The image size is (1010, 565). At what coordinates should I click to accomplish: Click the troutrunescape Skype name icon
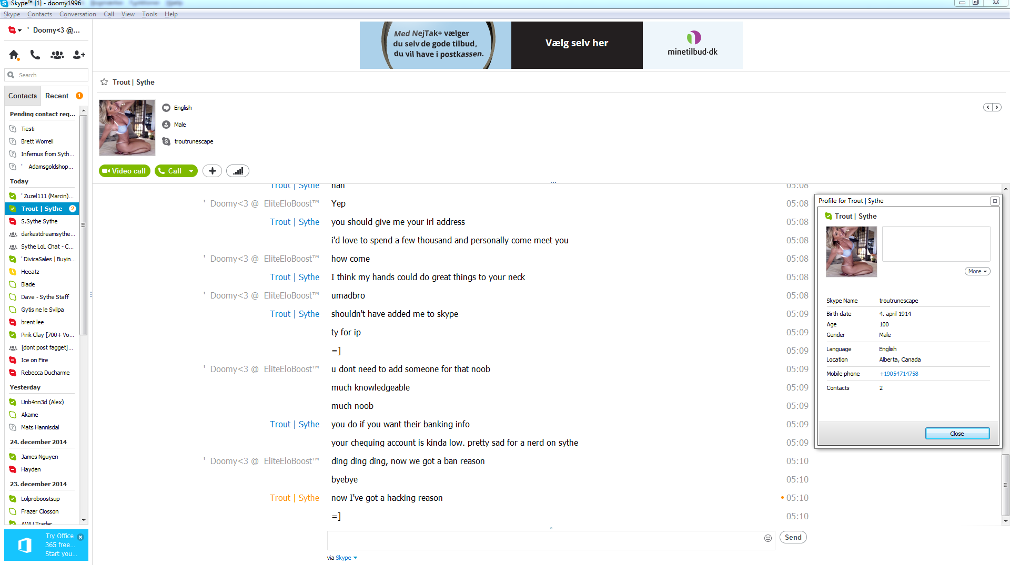166,141
